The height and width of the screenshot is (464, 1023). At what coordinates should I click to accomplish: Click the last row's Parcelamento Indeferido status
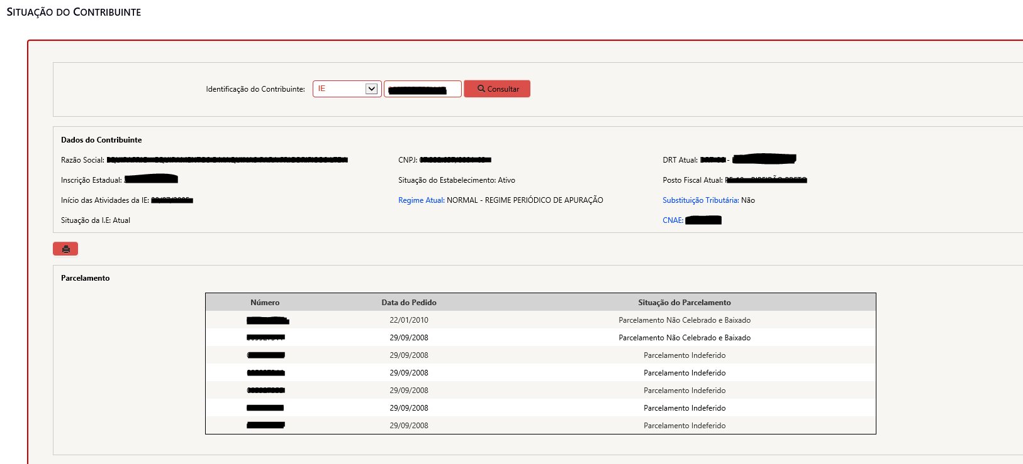point(685,426)
